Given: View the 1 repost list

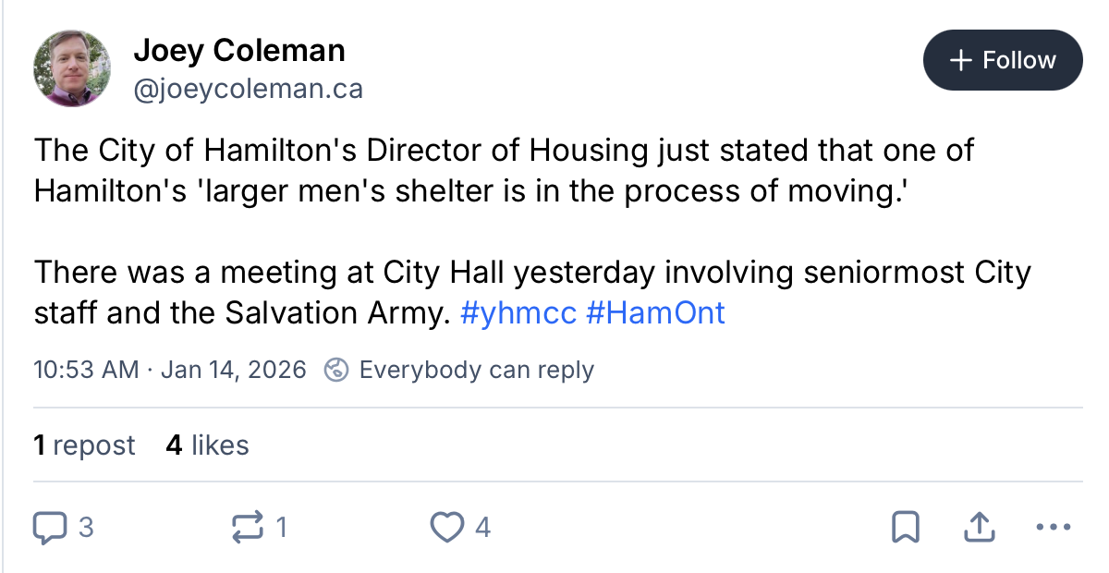Looking at the screenshot, I should coord(84,445).
